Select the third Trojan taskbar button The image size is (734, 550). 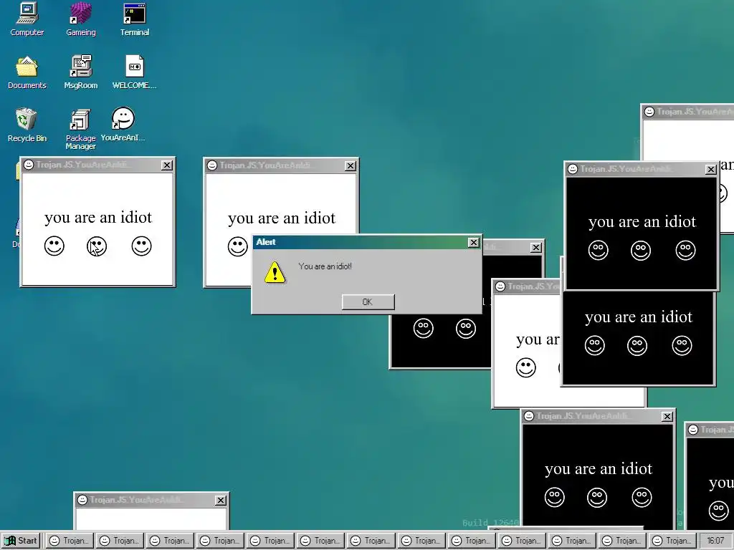170,541
